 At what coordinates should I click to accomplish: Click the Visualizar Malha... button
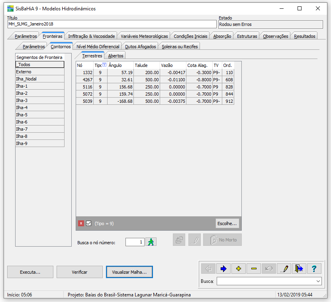129,272
